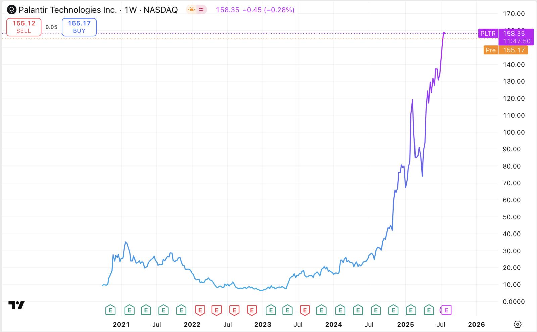The width and height of the screenshot is (537, 332).
Task: Select the purple upcoming earnings marker
Action: click(x=446, y=310)
